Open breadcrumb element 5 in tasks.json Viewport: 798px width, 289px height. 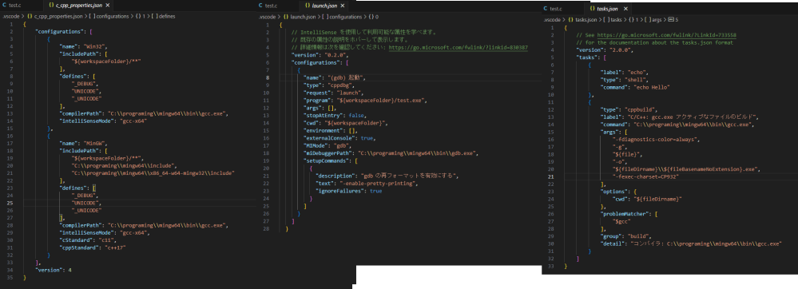673,20
